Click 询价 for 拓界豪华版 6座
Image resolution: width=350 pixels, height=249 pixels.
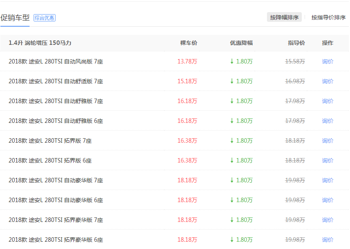(x=327, y=240)
